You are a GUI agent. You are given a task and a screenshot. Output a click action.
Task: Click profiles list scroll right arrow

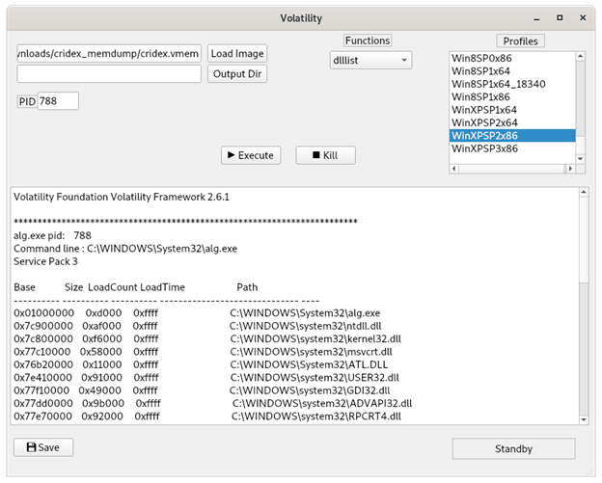click(x=570, y=169)
